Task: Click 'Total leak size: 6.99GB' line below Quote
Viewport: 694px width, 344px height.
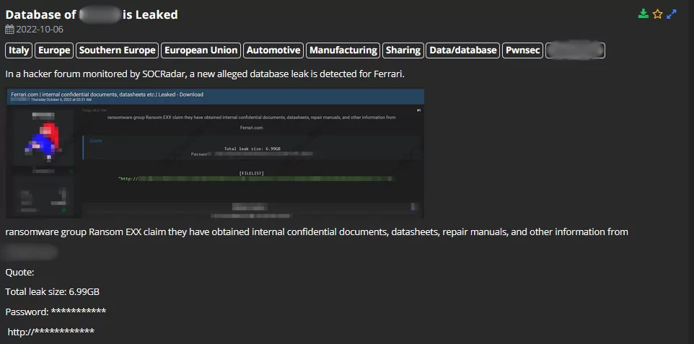Action: 52,292
